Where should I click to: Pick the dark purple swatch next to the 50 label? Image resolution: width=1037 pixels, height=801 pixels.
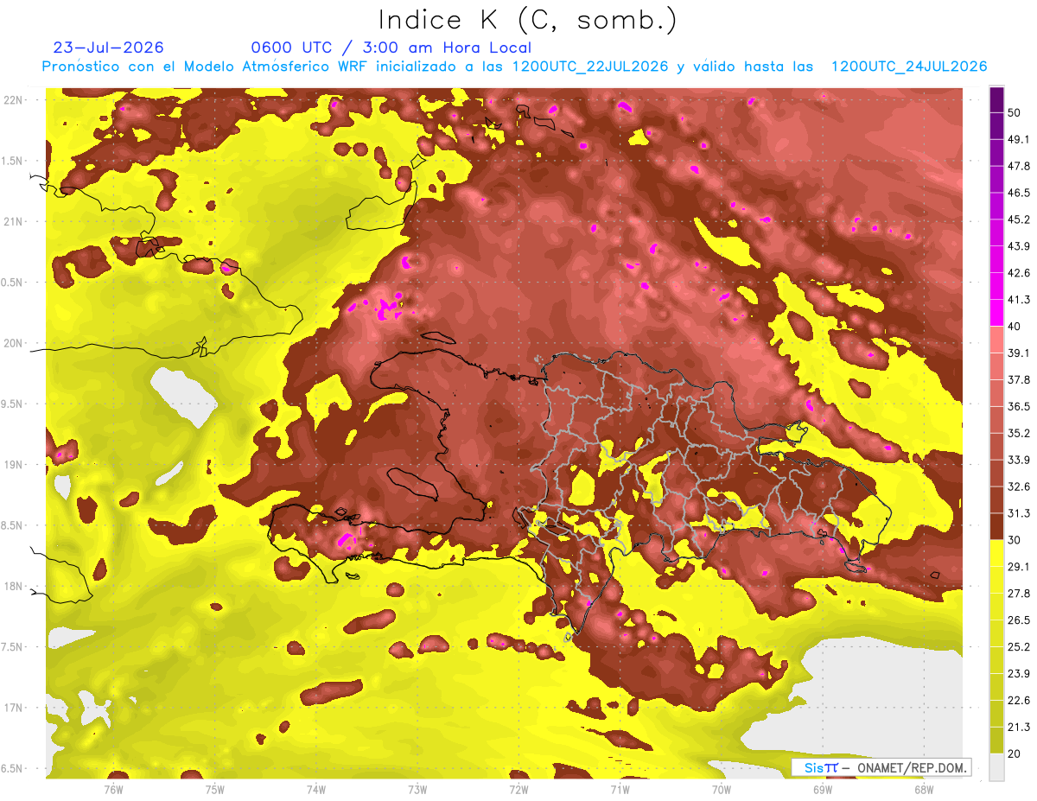coord(996,99)
